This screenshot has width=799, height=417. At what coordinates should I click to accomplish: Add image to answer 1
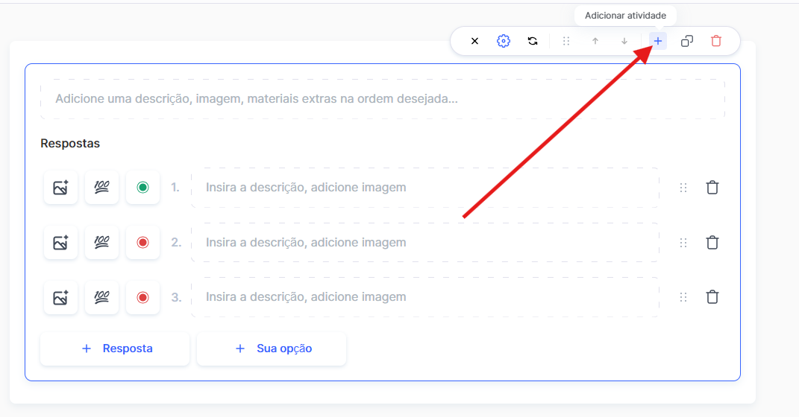(x=60, y=188)
